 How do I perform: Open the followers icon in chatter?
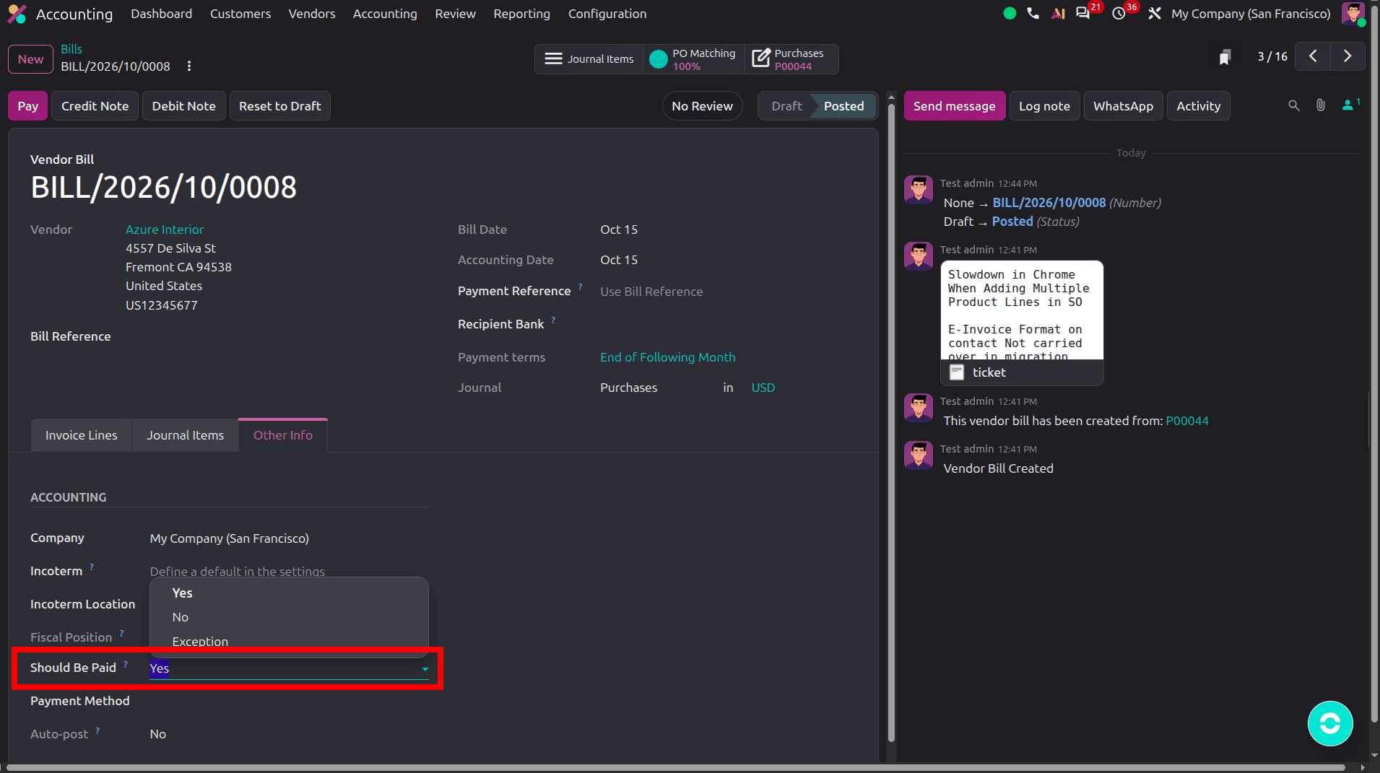click(x=1350, y=105)
